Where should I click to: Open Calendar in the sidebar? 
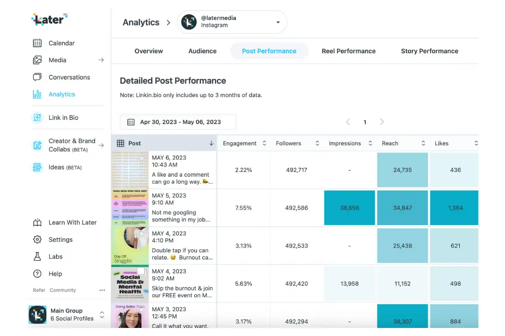point(61,43)
